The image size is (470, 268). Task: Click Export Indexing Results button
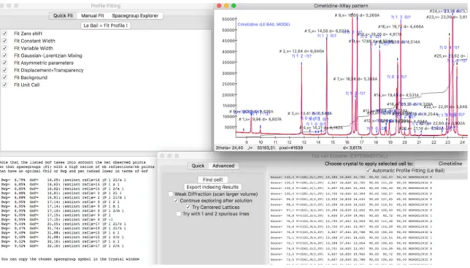coord(212,187)
